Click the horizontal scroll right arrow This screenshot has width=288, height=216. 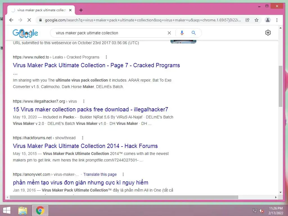coord(276,197)
